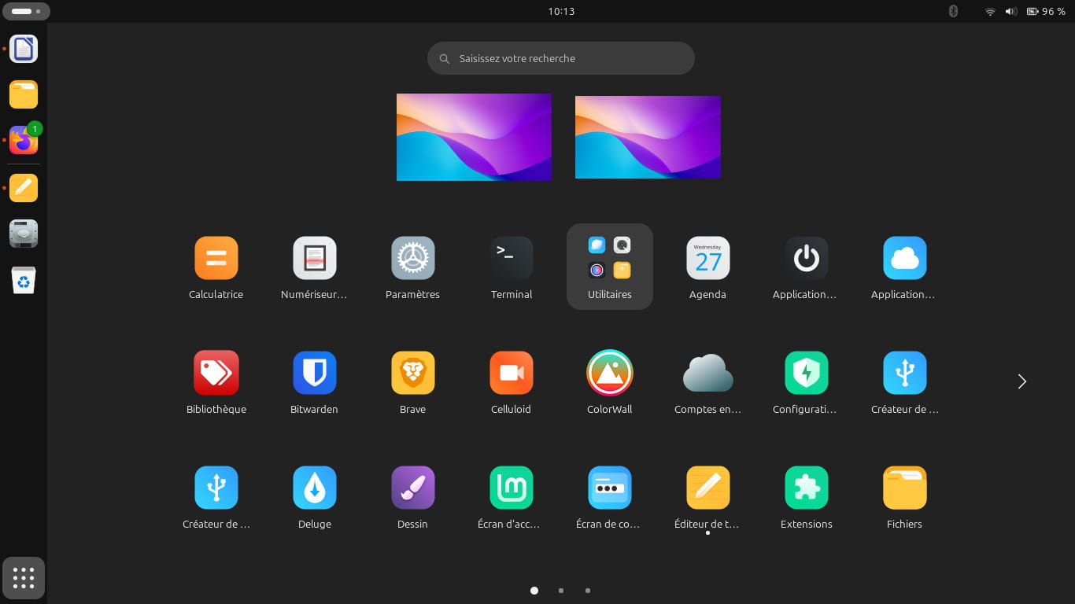The image size is (1075, 604).
Task: Open the Application… app with power symbol
Action: (807, 267)
